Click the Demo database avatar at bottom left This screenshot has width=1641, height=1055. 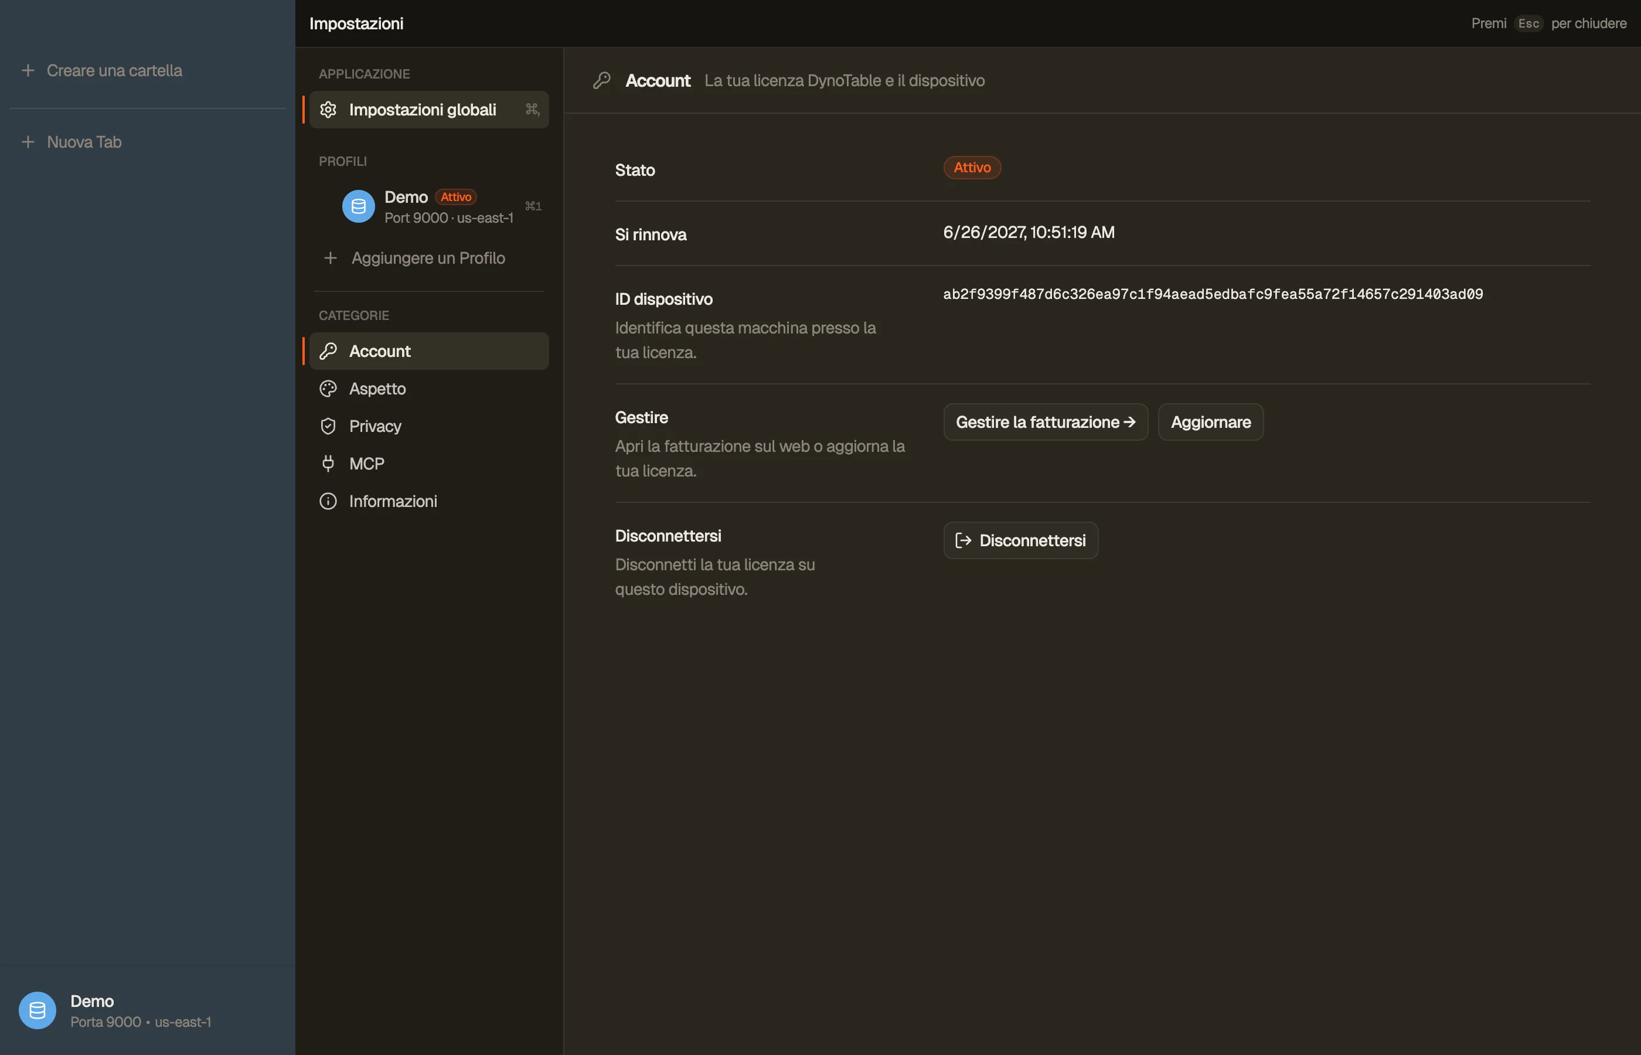click(37, 1010)
